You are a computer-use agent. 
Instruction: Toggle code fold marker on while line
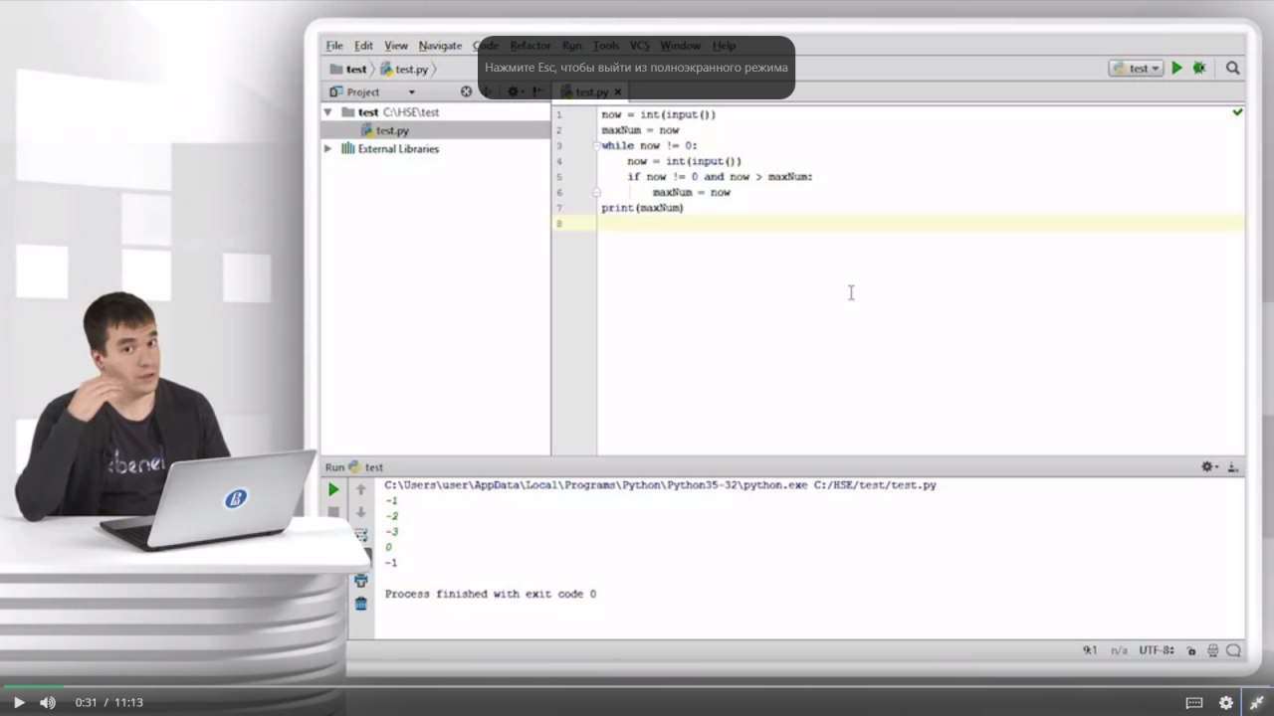click(x=596, y=145)
